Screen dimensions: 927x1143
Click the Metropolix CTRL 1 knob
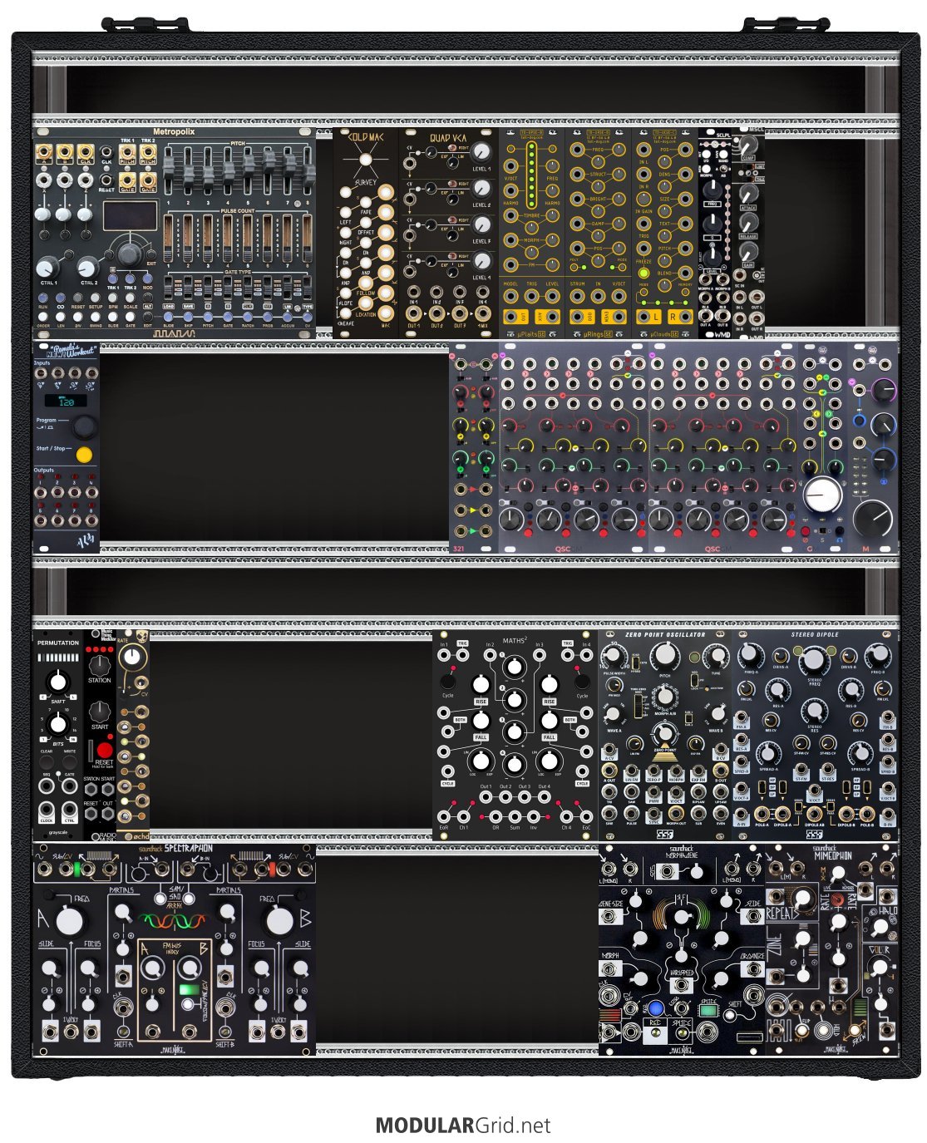point(47,267)
